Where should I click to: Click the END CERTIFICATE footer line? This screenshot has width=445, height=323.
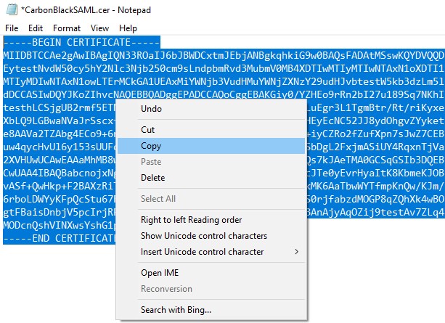[x=60, y=238]
